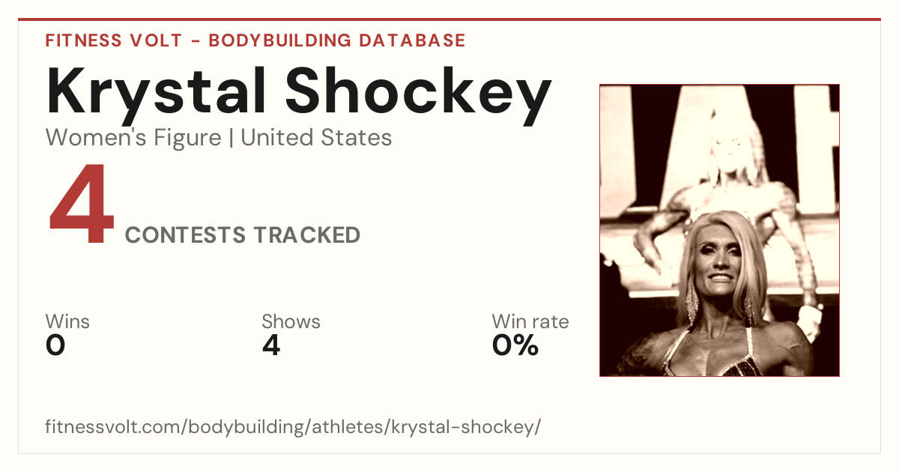Click the Win rate label

coord(530,322)
